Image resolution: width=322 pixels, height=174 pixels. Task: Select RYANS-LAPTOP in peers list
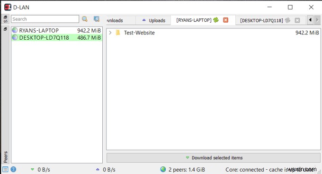57,30
